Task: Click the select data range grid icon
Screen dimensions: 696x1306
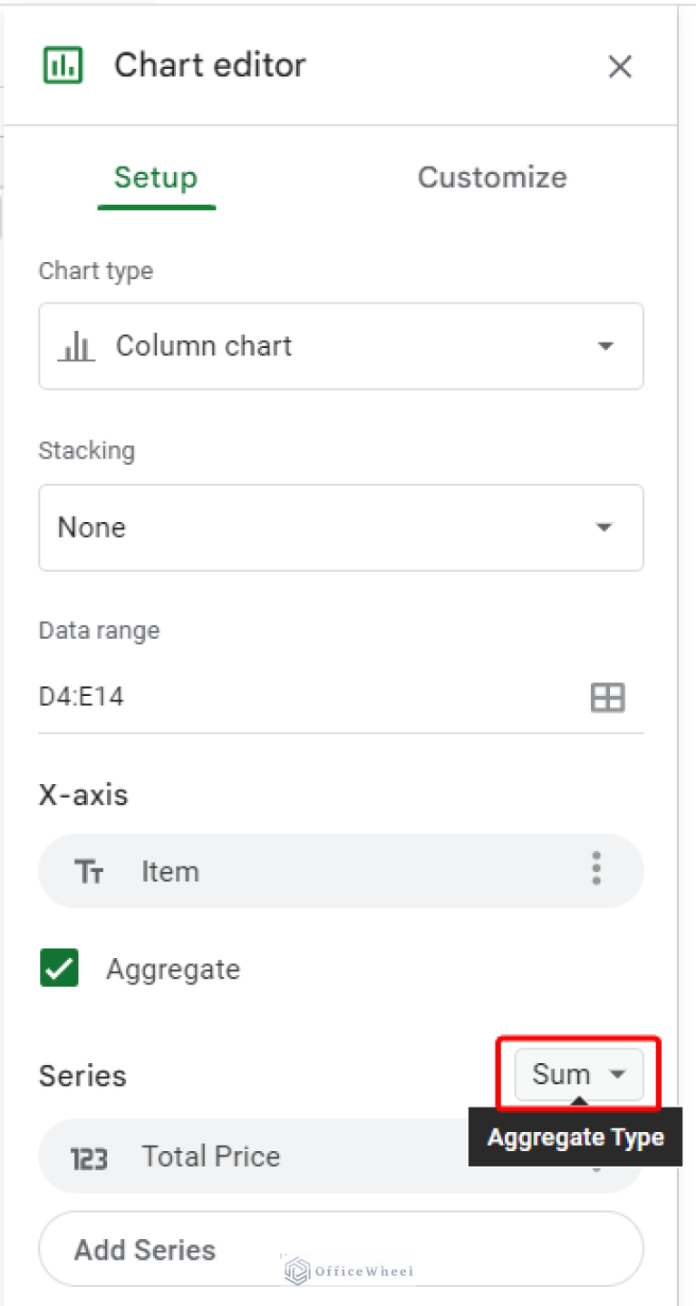Action: (x=607, y=697)
